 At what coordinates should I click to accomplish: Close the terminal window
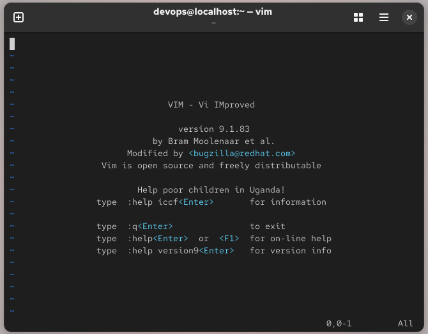tap(409, 17)
